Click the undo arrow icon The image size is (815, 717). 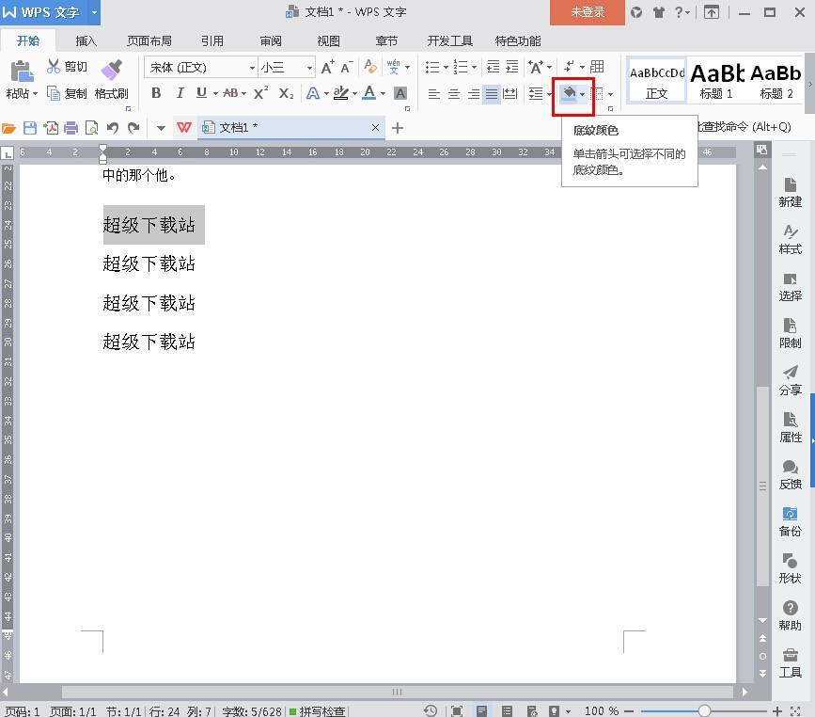(x=113, y=128)
